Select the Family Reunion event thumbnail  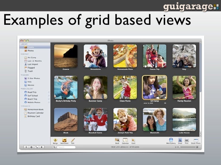click(x=184, y=88)
